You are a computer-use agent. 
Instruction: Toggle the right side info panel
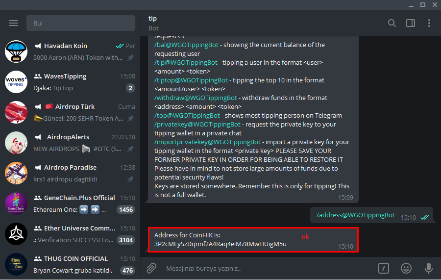coord(411,23)
